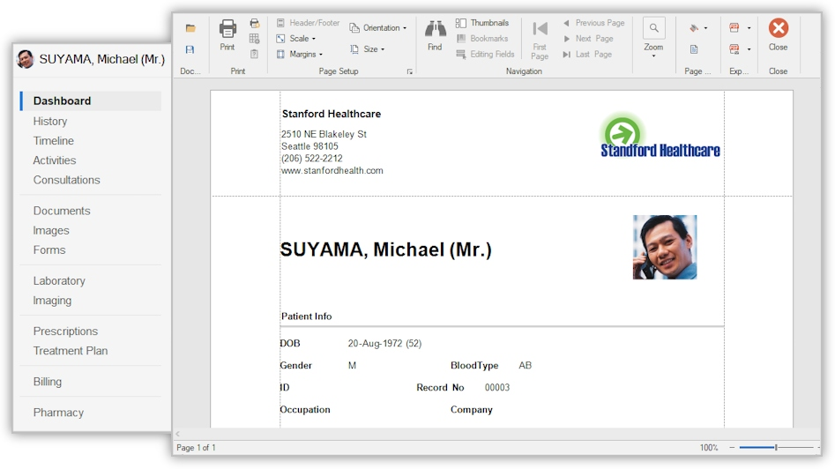Click the Parameters clipboard icon in Print group
This screenshot has height=469, width=835.
click(x=255, y=54)
